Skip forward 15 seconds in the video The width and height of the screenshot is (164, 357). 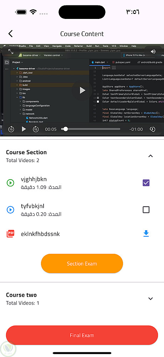pyautogui.click(x=36, y=129)
